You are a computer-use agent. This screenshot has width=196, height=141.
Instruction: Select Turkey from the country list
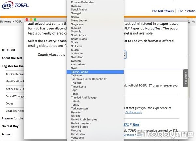click(75, 105)
